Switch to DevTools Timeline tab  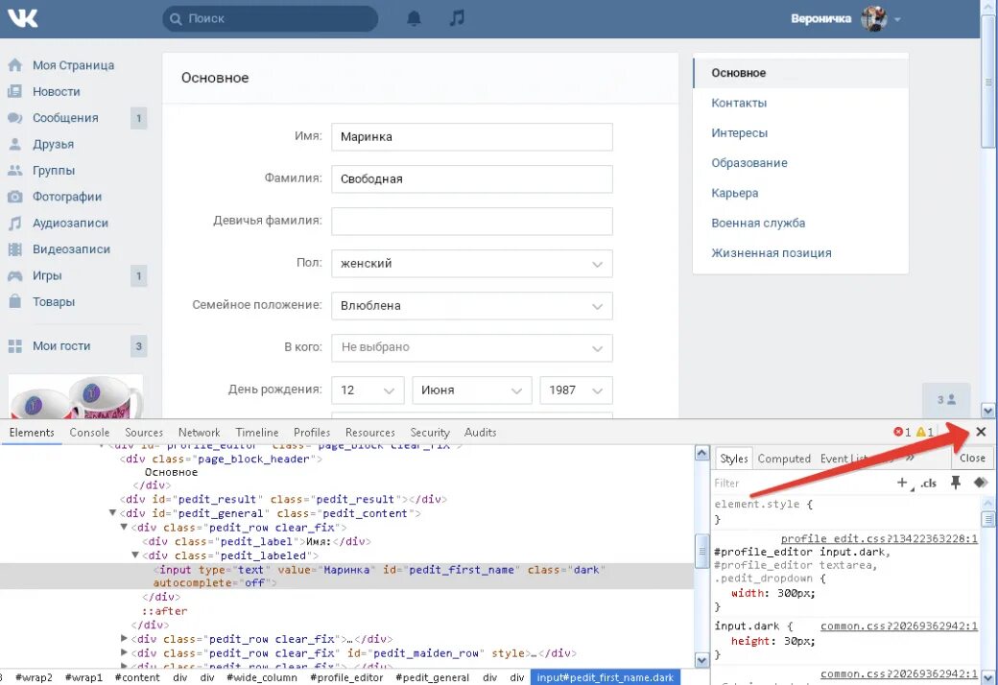click(257, 433)
